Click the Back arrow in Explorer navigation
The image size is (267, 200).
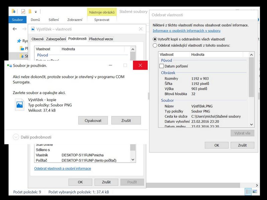coord(15,29)
